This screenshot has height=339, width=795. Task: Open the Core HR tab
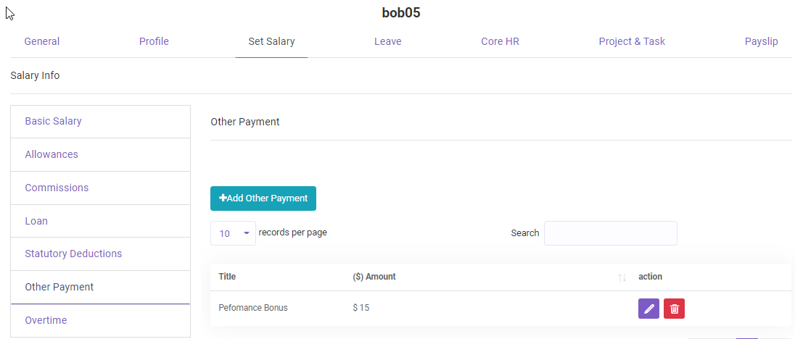pyautogui.click(x=500, y=41)
